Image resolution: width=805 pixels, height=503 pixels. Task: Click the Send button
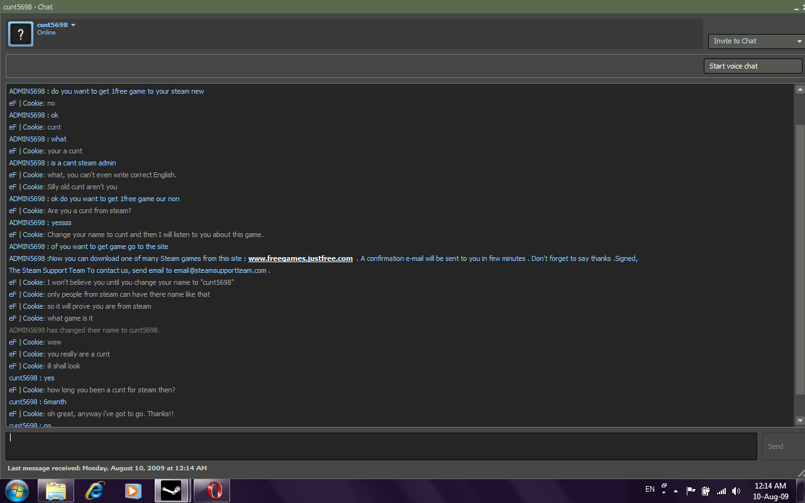coord(780,446)
